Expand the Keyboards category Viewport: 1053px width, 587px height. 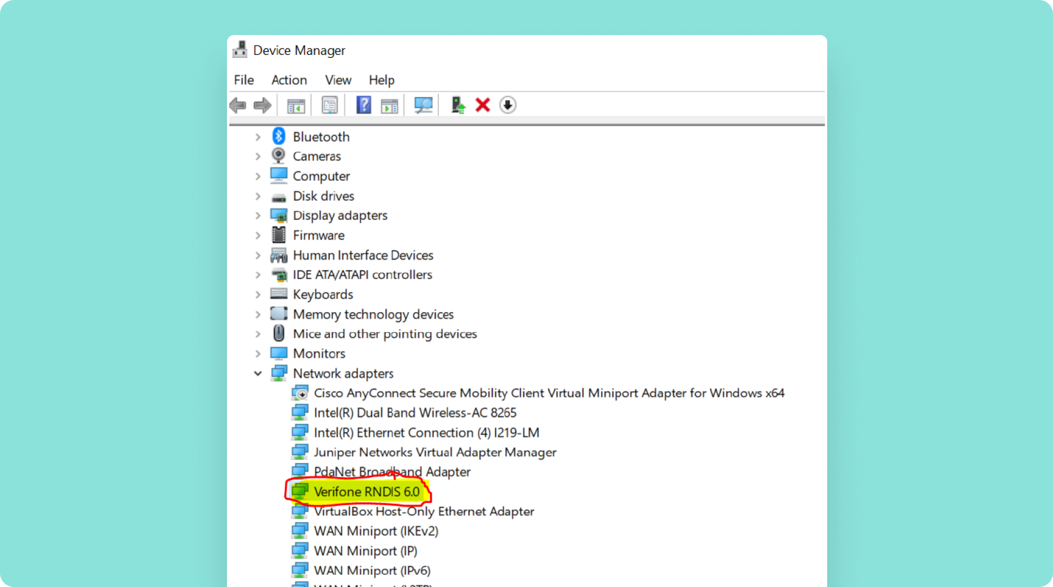pos(258,295)
